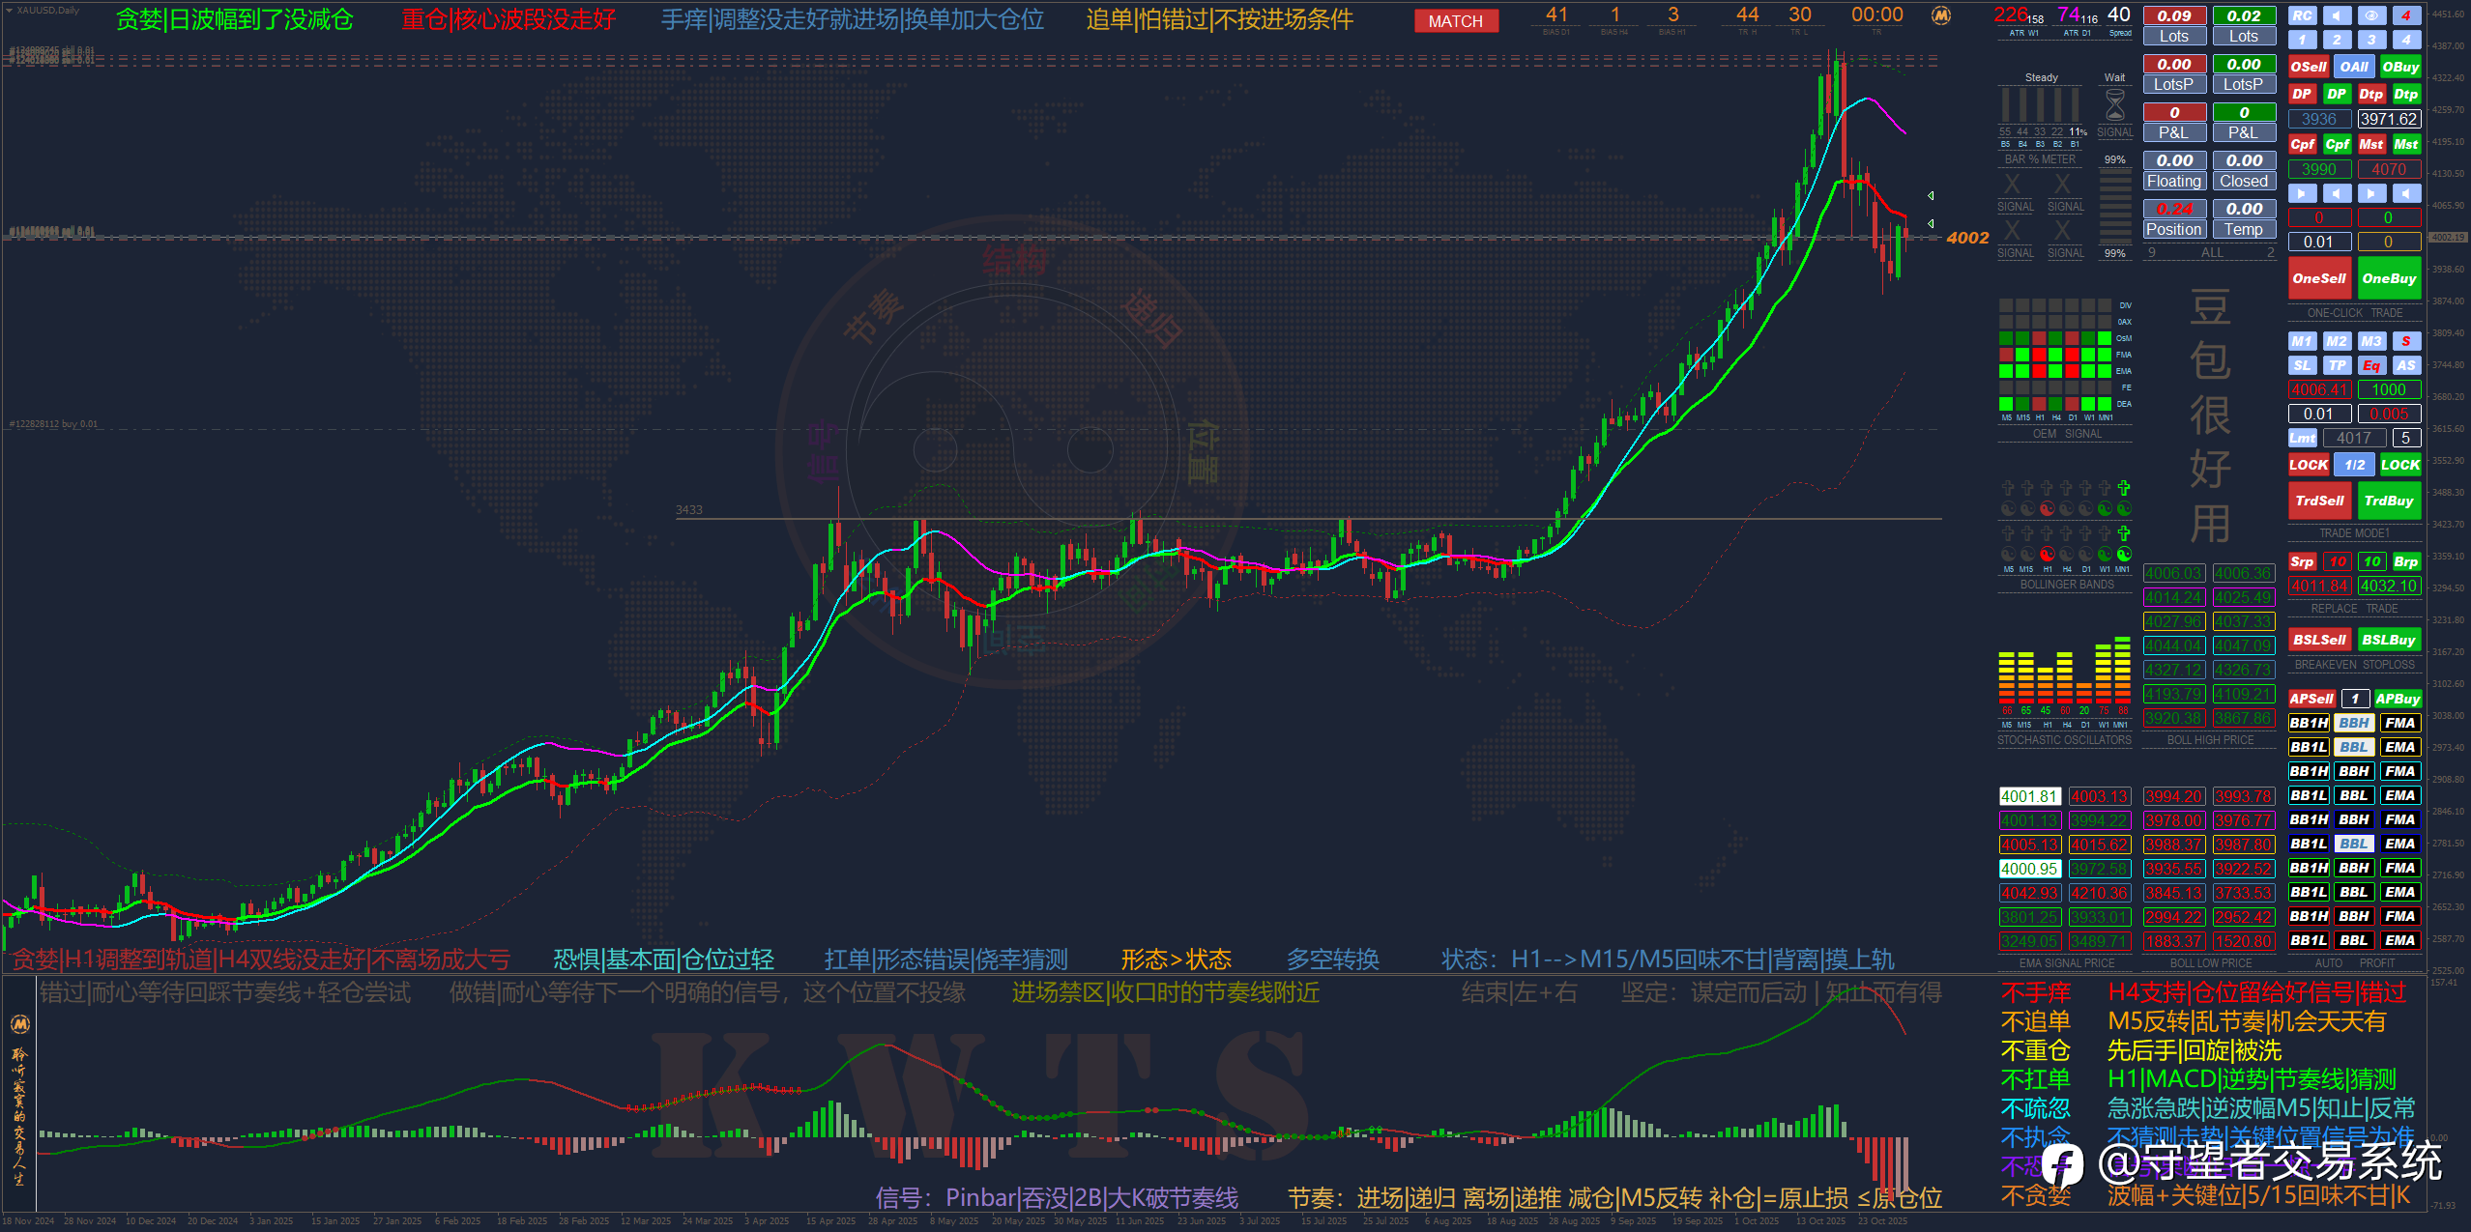Image resolution: width=2471 pixels, height=1232 pixels.
Task: Click the Lmt limit order button
Action: click(x=2302, y=438)
